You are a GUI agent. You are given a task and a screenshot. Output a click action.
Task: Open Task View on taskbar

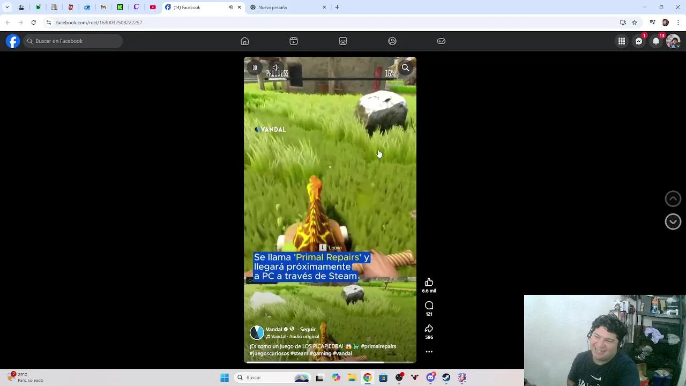319,378
